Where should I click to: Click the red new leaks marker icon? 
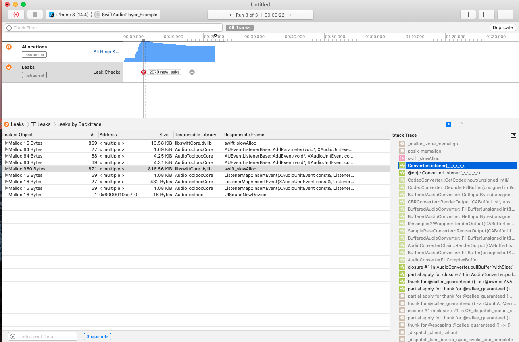[143, 72]
